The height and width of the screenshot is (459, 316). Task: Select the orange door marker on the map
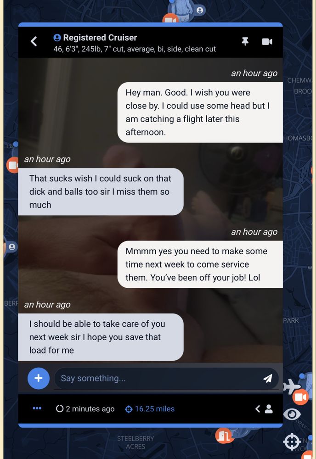[x=224, y=436]
